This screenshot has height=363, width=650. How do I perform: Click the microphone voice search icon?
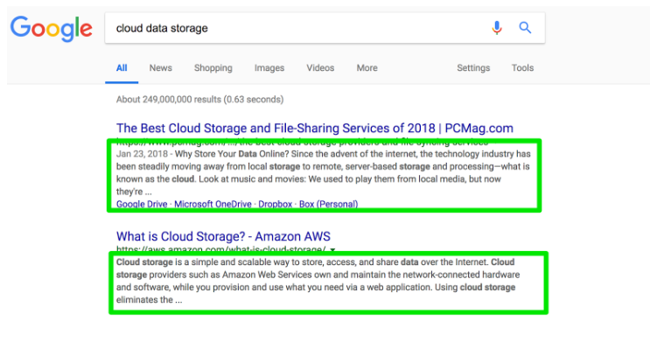[x=497, y=28]
